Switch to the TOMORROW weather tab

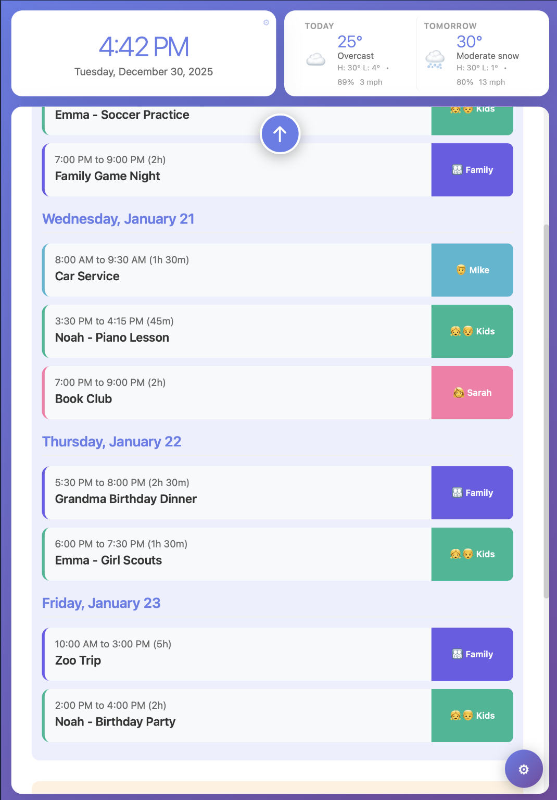point(450,26)
